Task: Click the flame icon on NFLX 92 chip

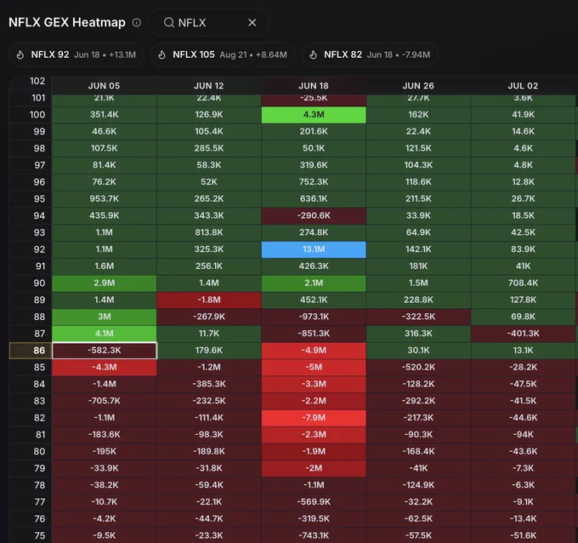Action: tap(20, 54)
